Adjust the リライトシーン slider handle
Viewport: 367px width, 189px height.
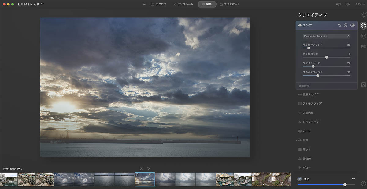click(x=313, y=66)
